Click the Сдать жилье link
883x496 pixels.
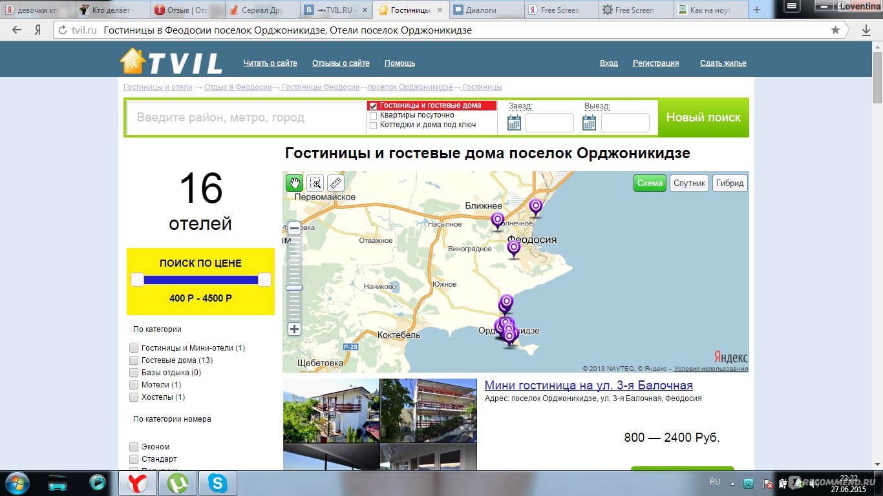(723, 63)
